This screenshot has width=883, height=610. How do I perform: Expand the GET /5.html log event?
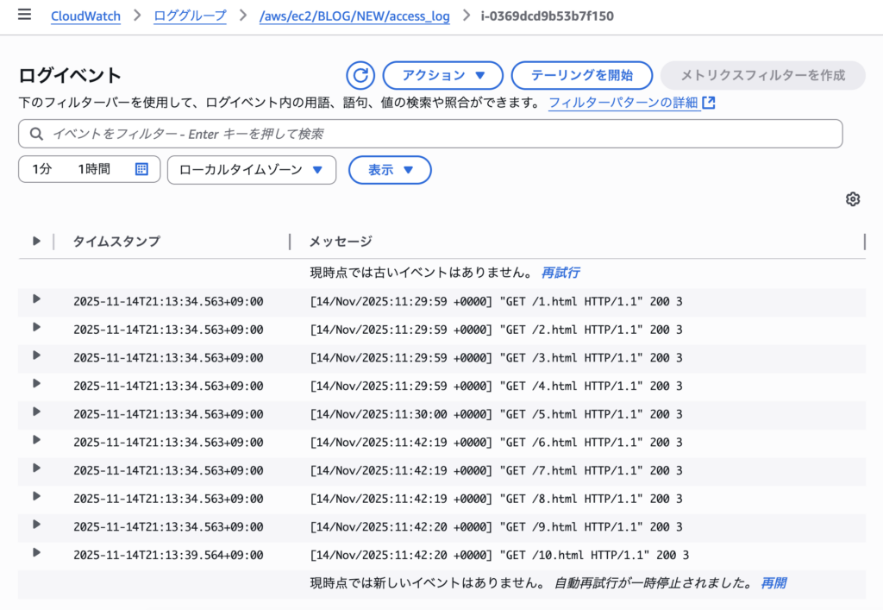36,412
